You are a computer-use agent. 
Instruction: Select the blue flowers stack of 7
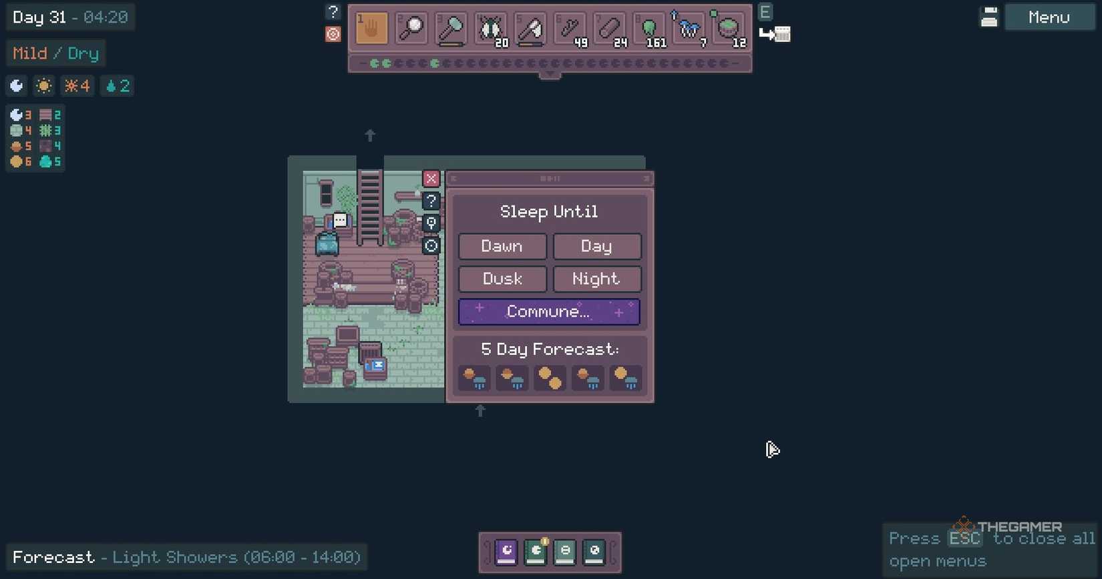(689, 29)
